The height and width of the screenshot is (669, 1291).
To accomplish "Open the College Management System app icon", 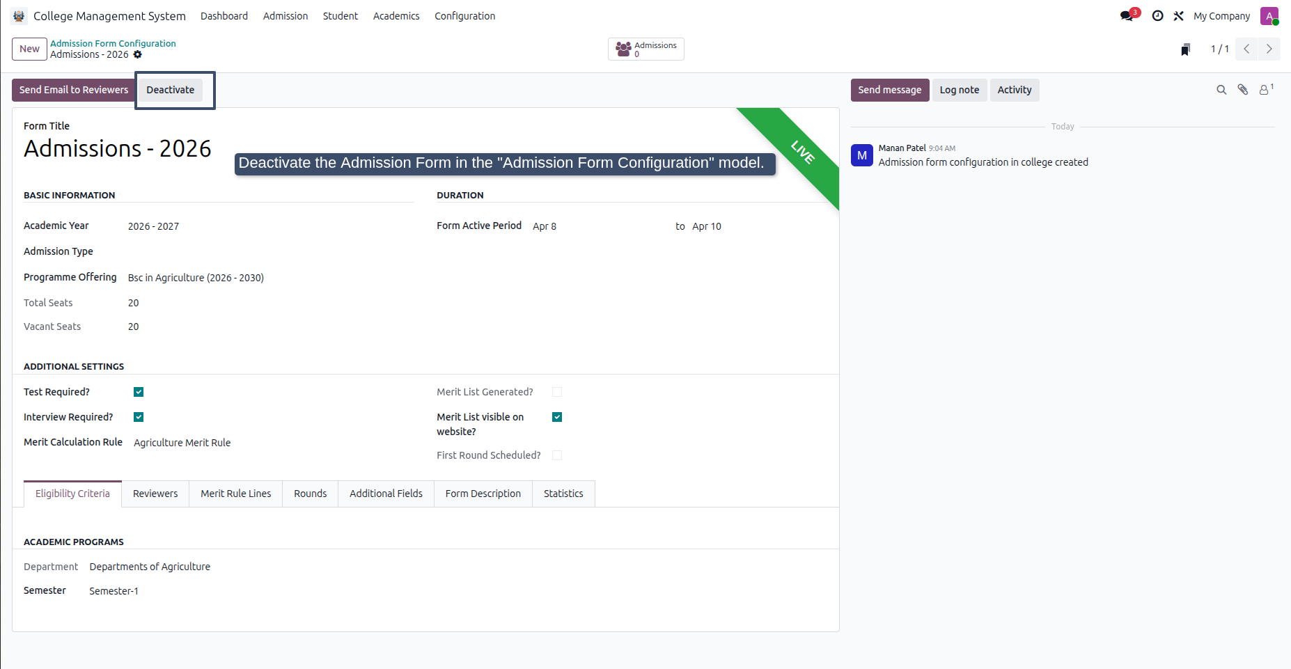I will pos(19,15).
